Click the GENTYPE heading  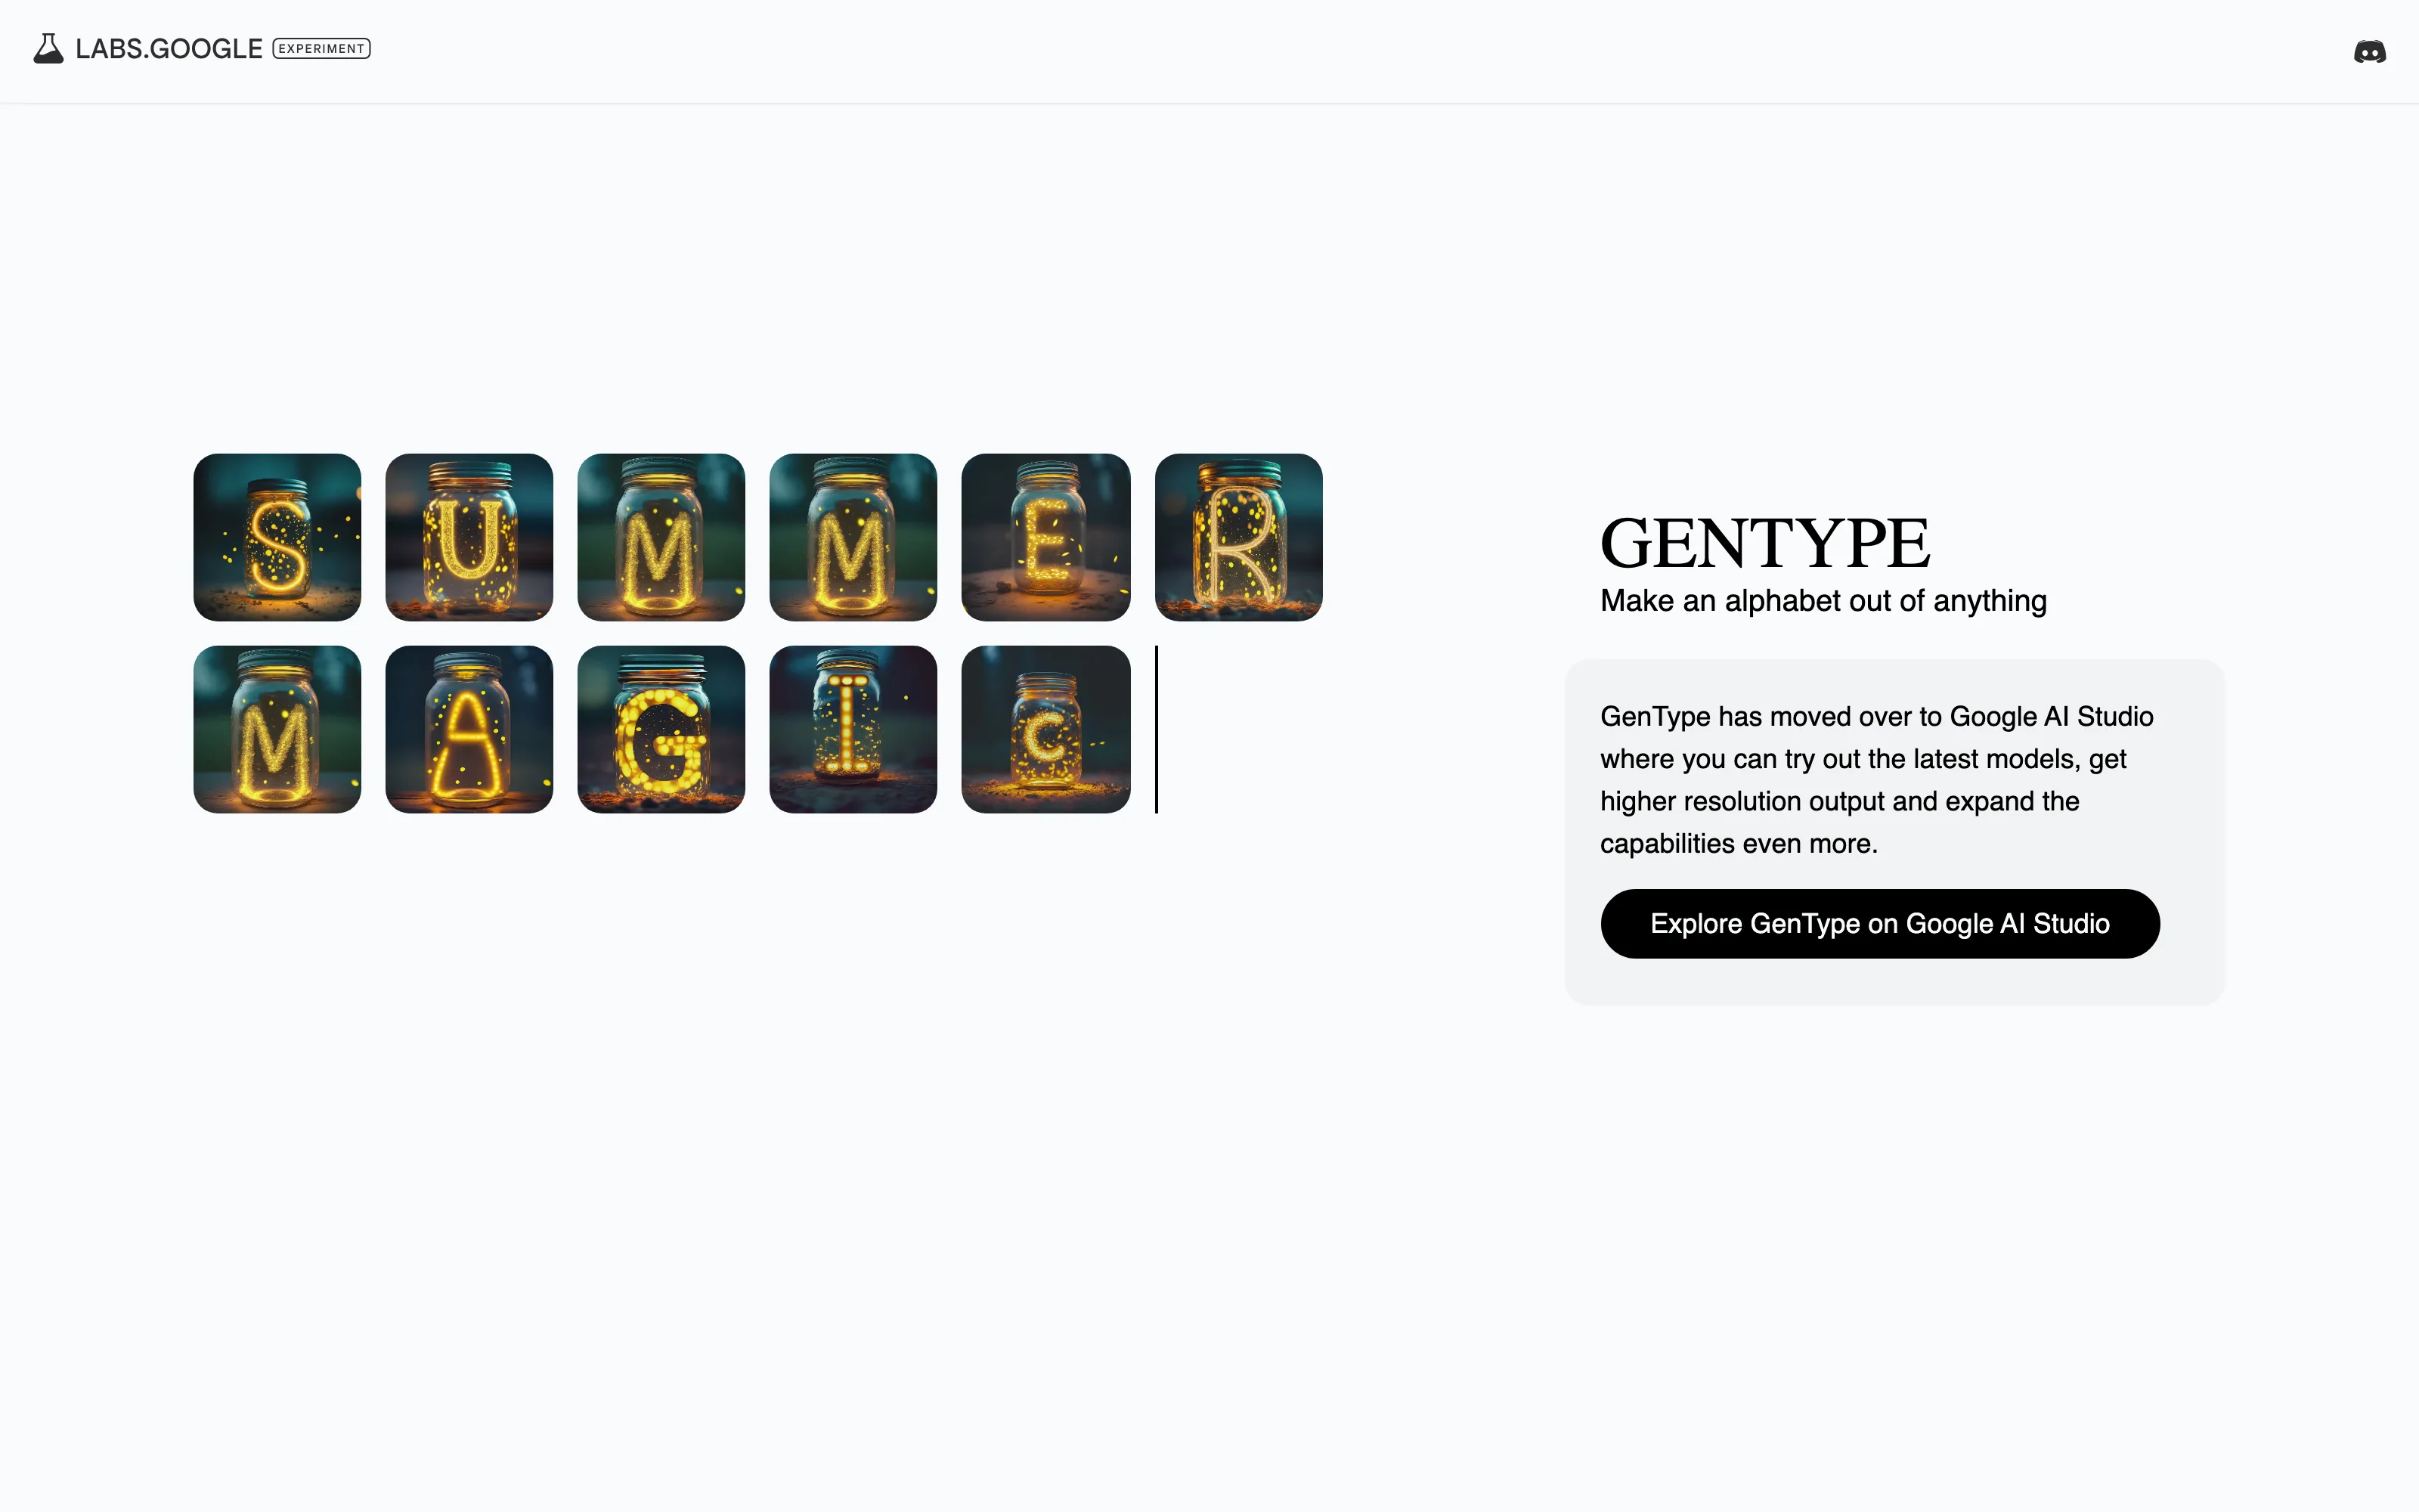tap(1764, 543)
